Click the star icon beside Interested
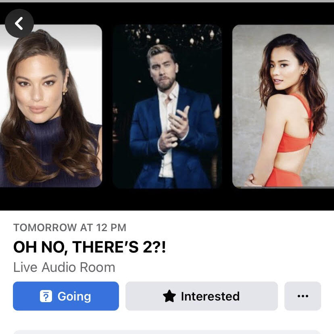Image resolution: width=334 pixels, height=334 pixels. (x=169, y=296)
